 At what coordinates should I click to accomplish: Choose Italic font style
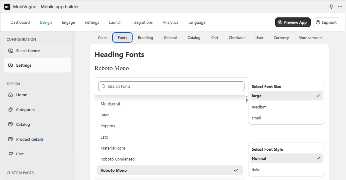pos(287,170)
